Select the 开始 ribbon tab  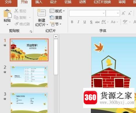(24, 2)
